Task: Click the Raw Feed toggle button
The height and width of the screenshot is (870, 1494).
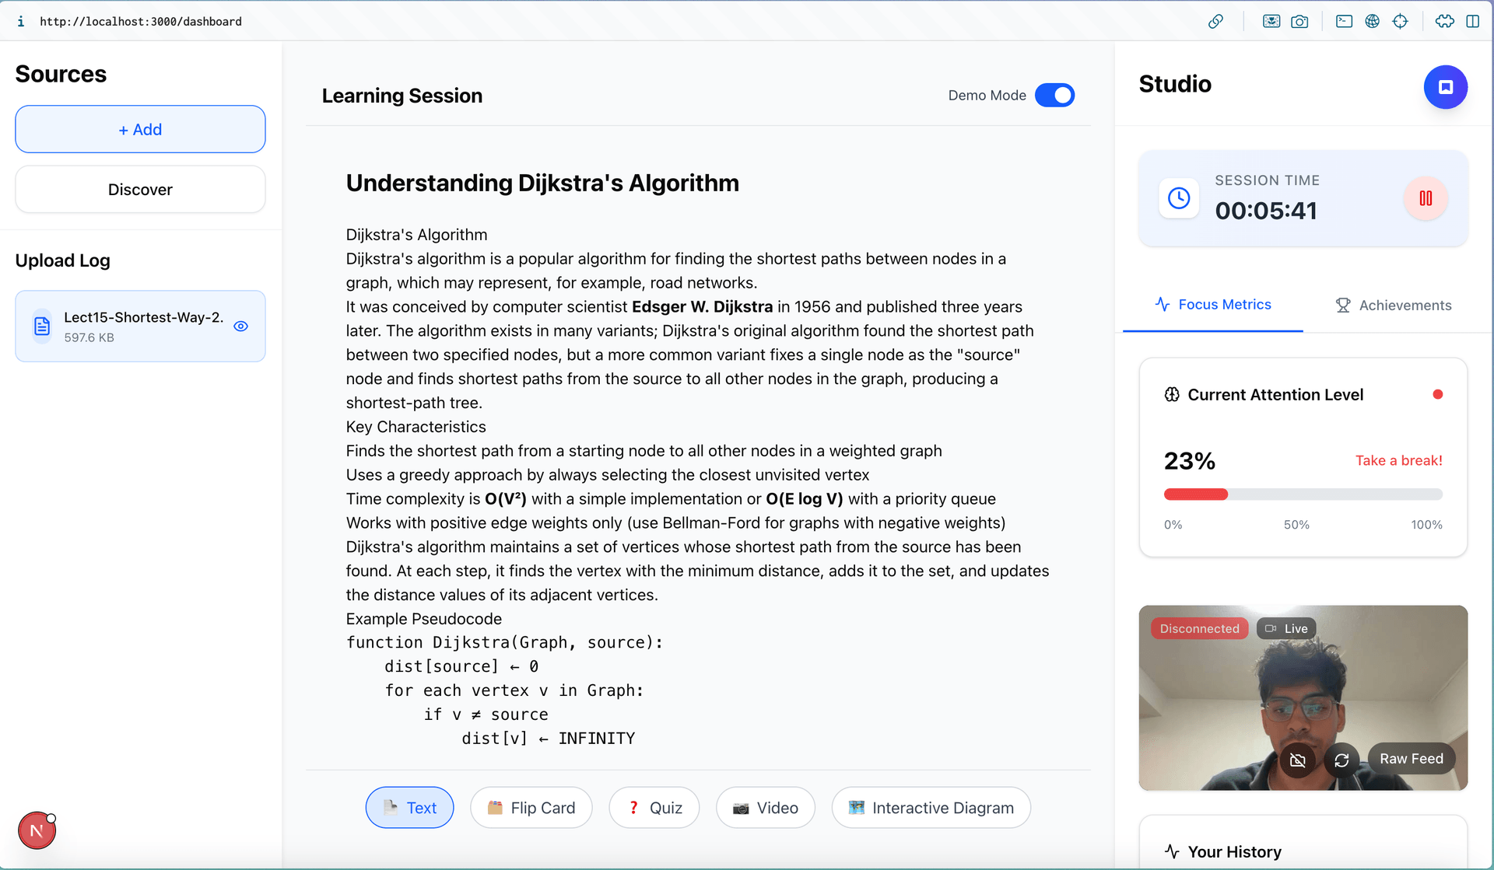Action: click(x=1411, y=759)
